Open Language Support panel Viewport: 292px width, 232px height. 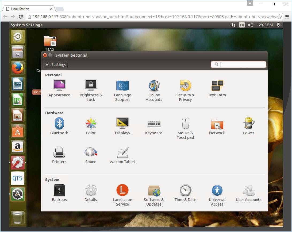[x=122, y=91]
